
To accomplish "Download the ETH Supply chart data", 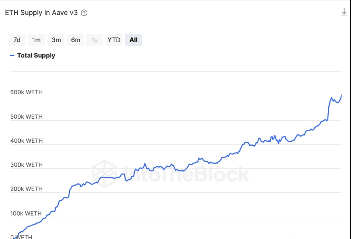I will click(x=344, y=12).
